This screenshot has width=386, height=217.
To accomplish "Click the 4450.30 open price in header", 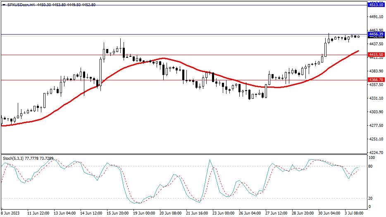I will pos(43,5).
